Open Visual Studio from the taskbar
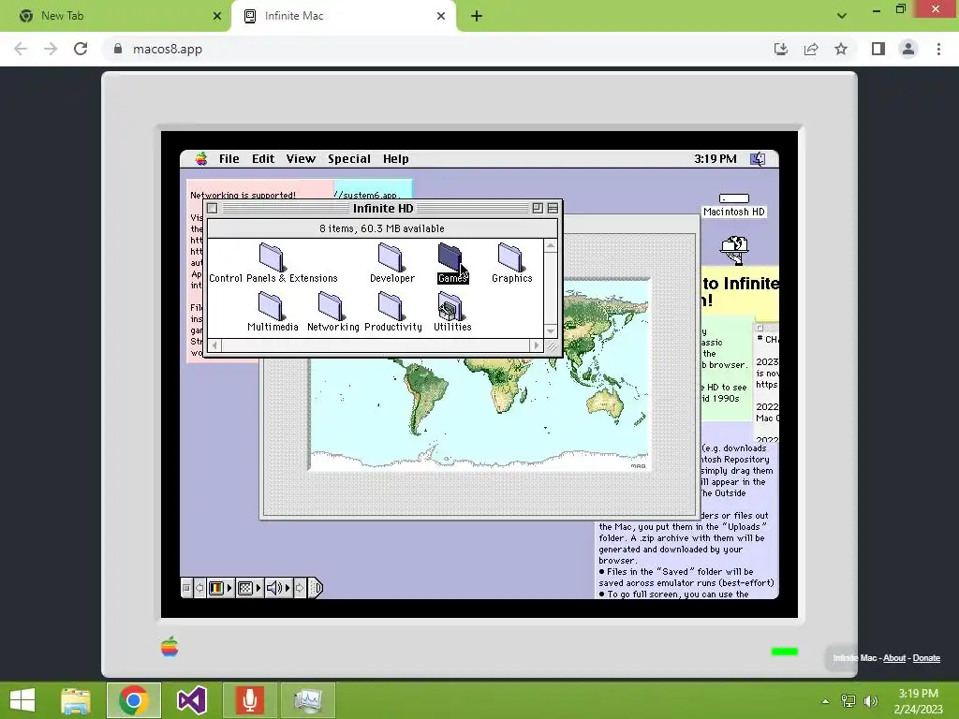The height and width of the screenshot is (719, 959). [x=192, y=700]
